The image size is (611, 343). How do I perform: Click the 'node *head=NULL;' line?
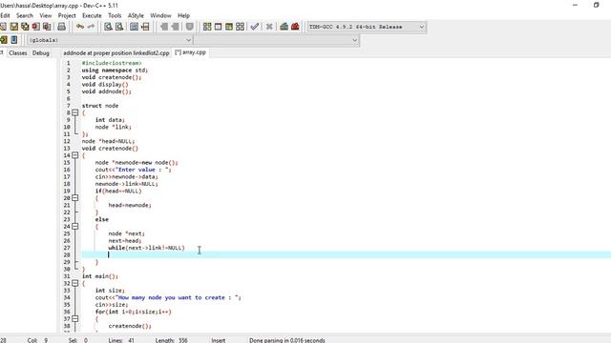(x=108, y=141)
